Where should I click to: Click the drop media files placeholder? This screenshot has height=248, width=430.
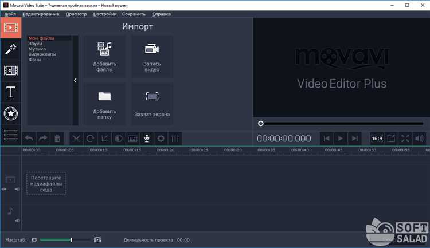tap(46, 184)
